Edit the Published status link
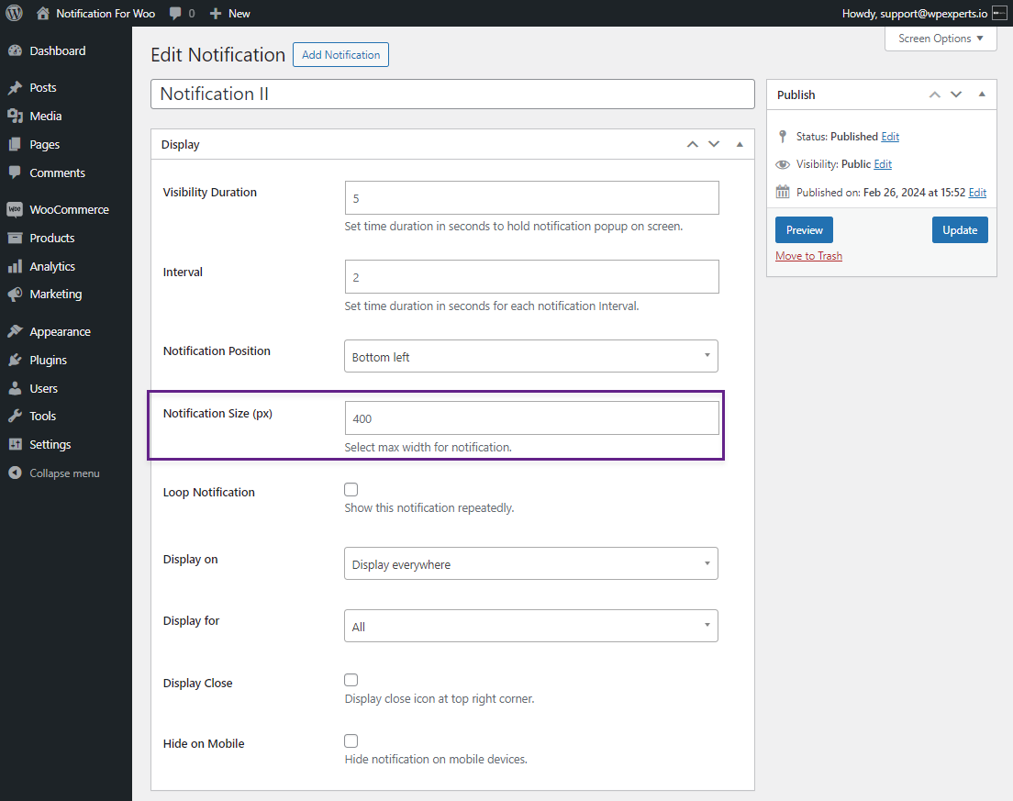1013x801 pixels. pyautogui.click(x=890, y=137)
